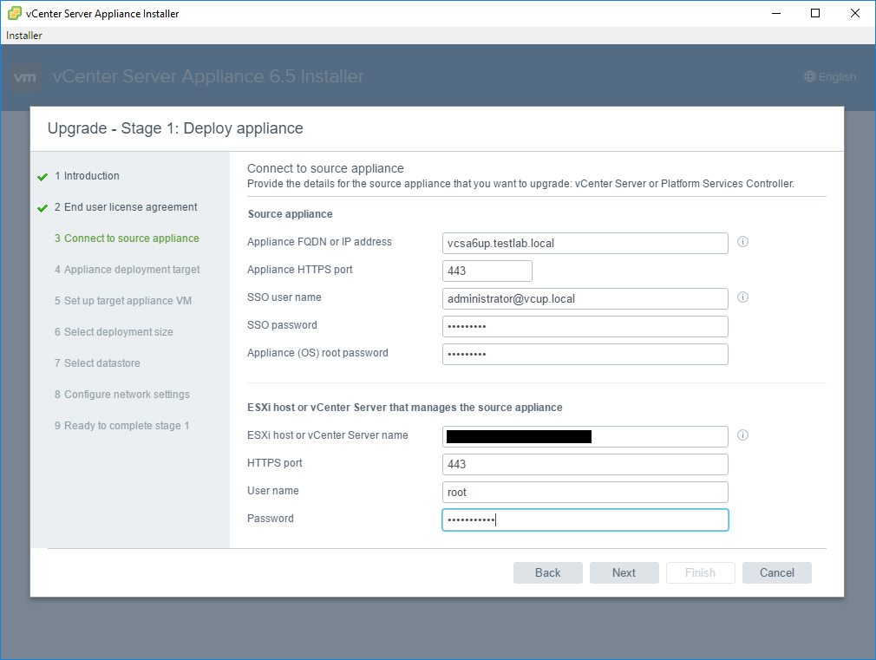Click the vCenter installer app icon in title bar

coord(15,13)
